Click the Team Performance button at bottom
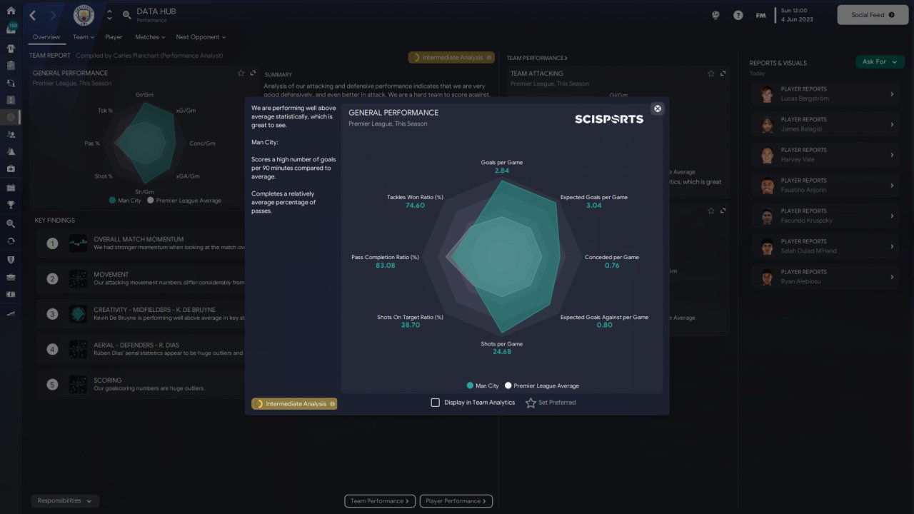Screen dimensions: 914x514 381,501
